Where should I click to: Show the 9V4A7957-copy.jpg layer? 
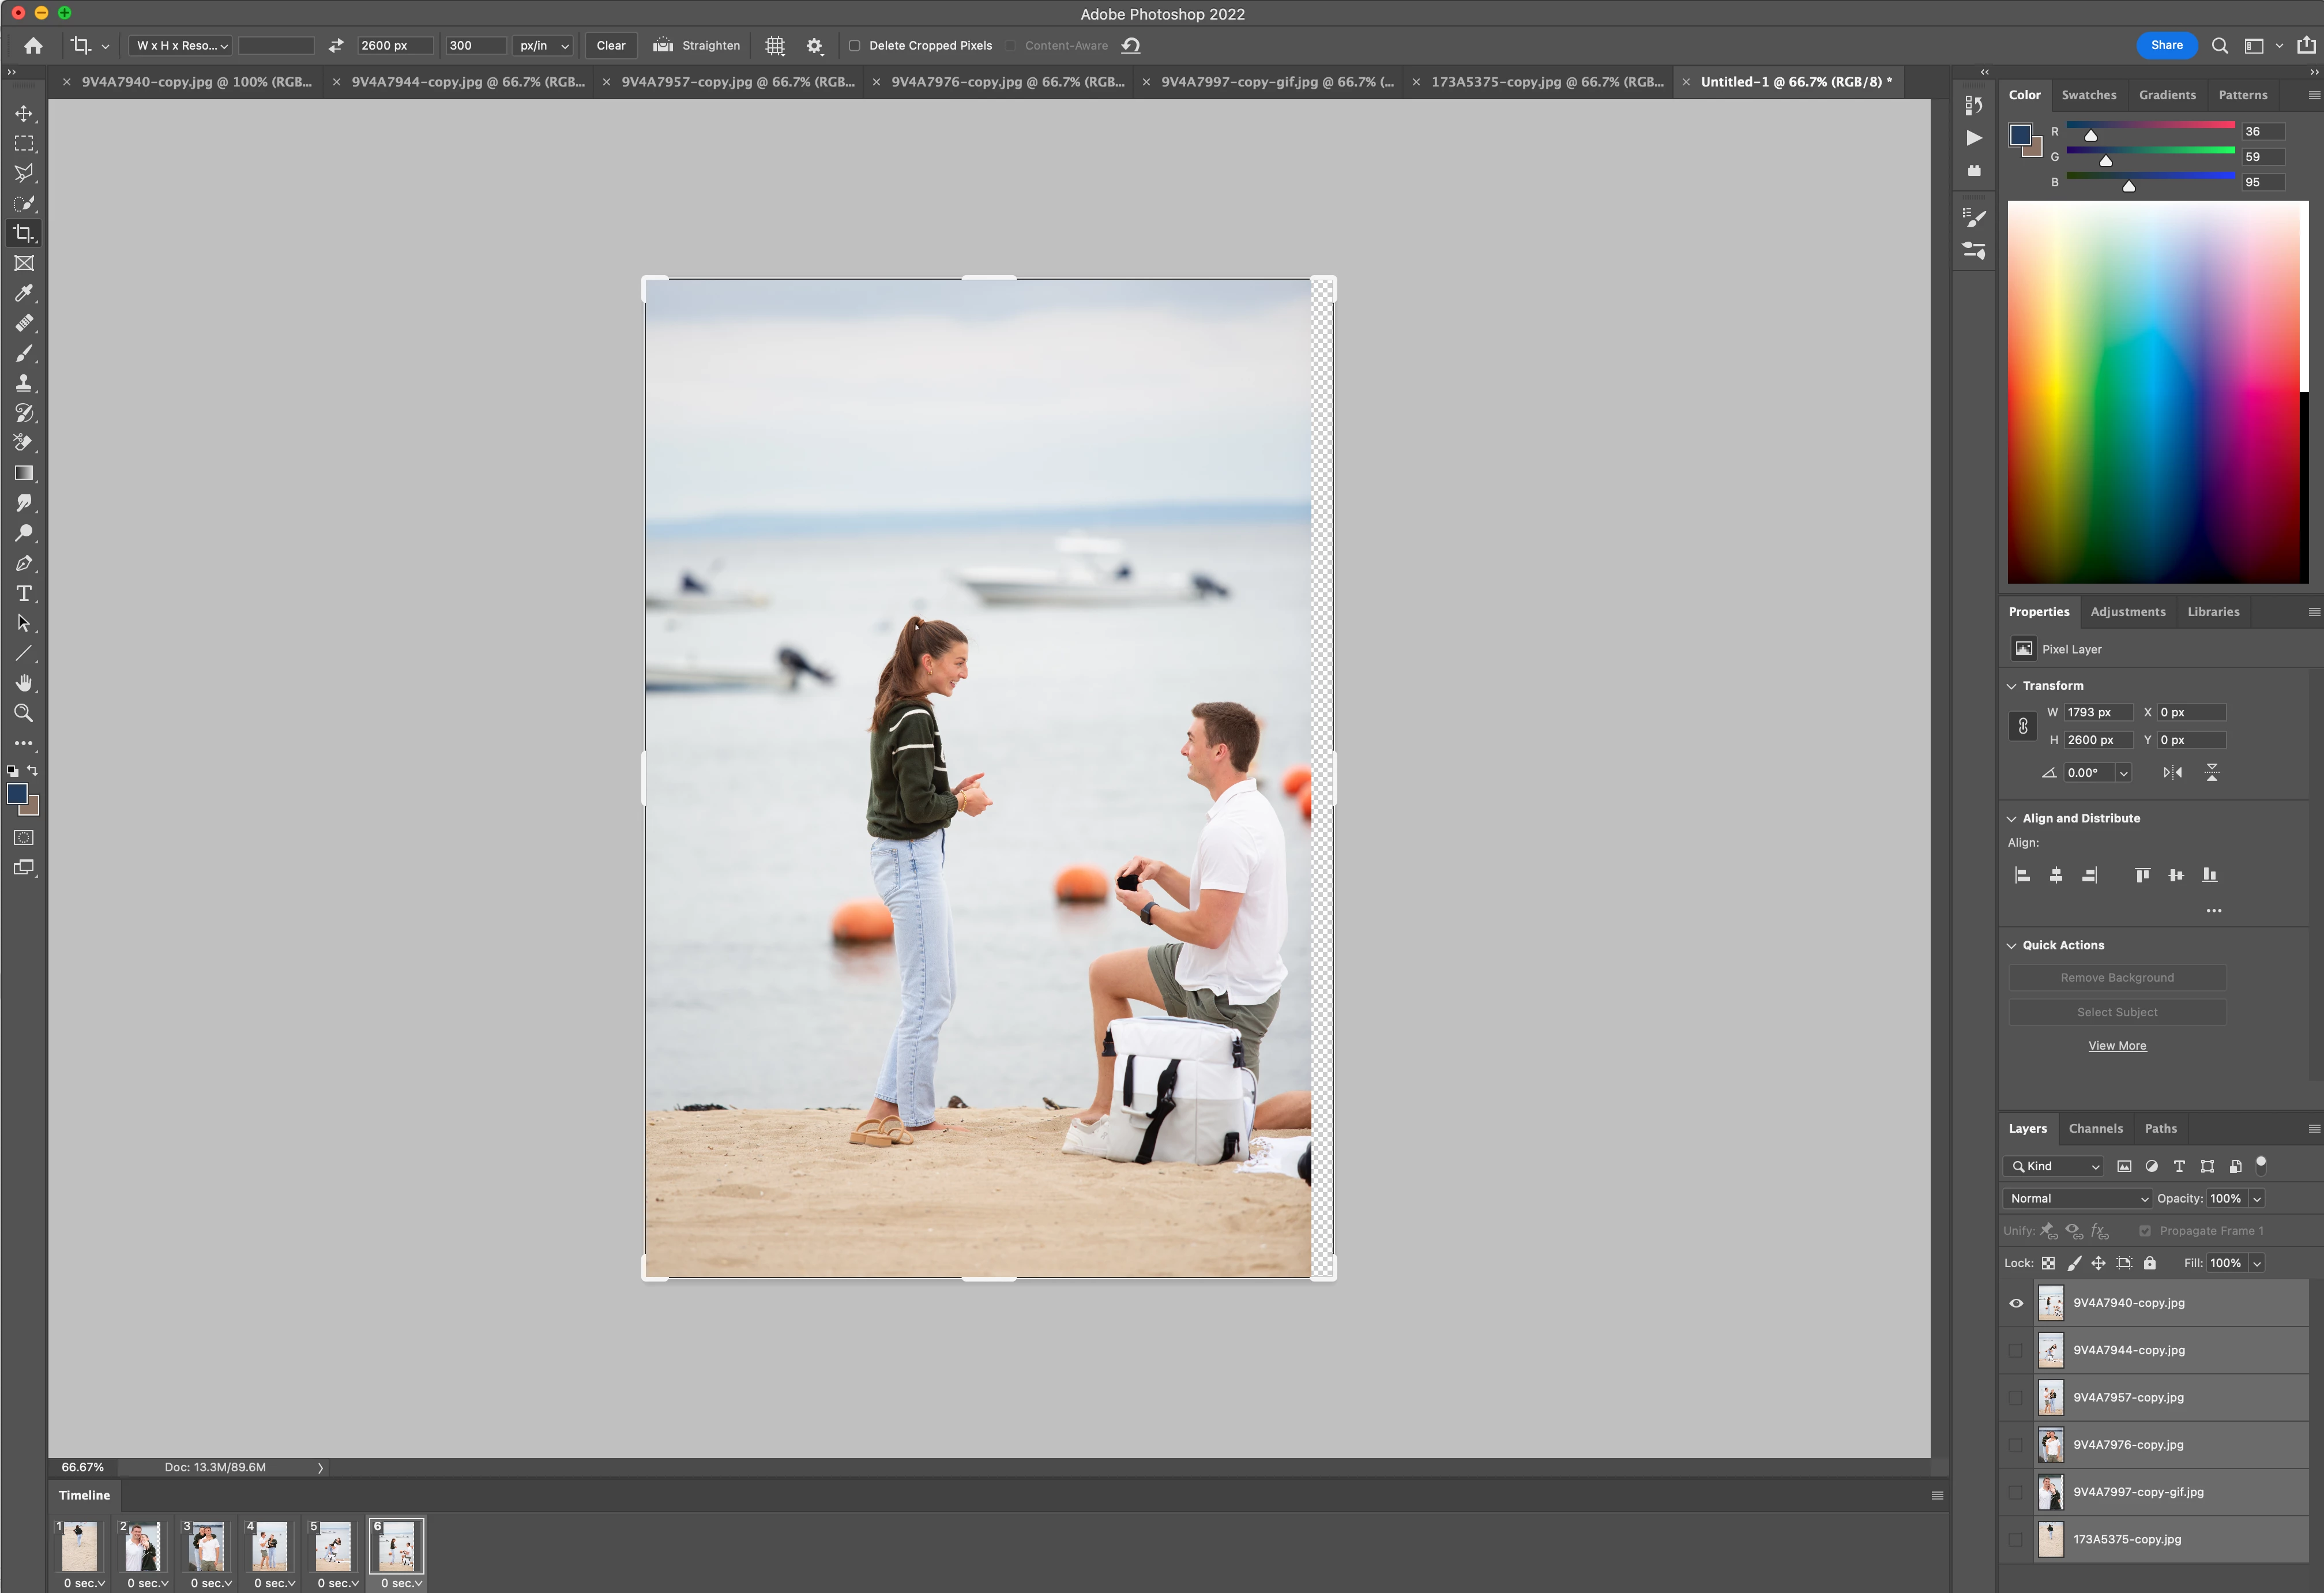2016,1397
